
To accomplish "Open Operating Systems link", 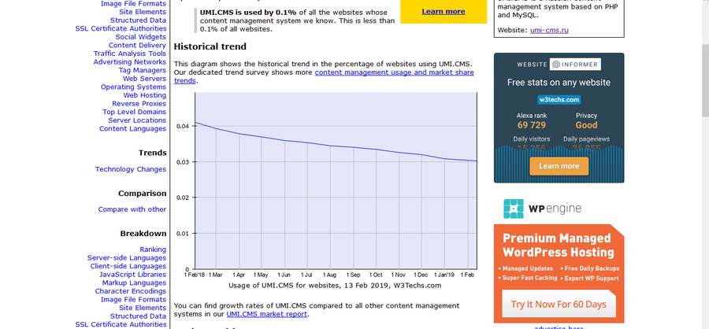I will (x=133, y=87).
